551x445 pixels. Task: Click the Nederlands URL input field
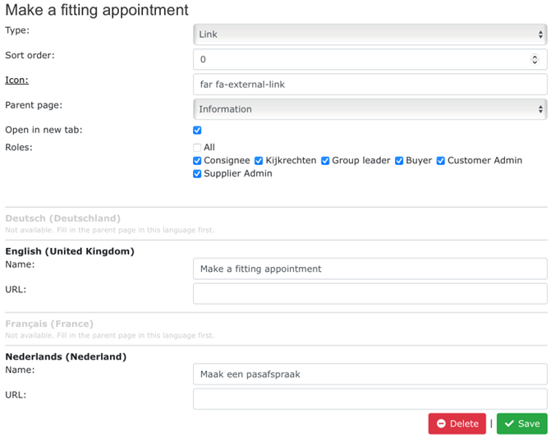tap(370, 399)
